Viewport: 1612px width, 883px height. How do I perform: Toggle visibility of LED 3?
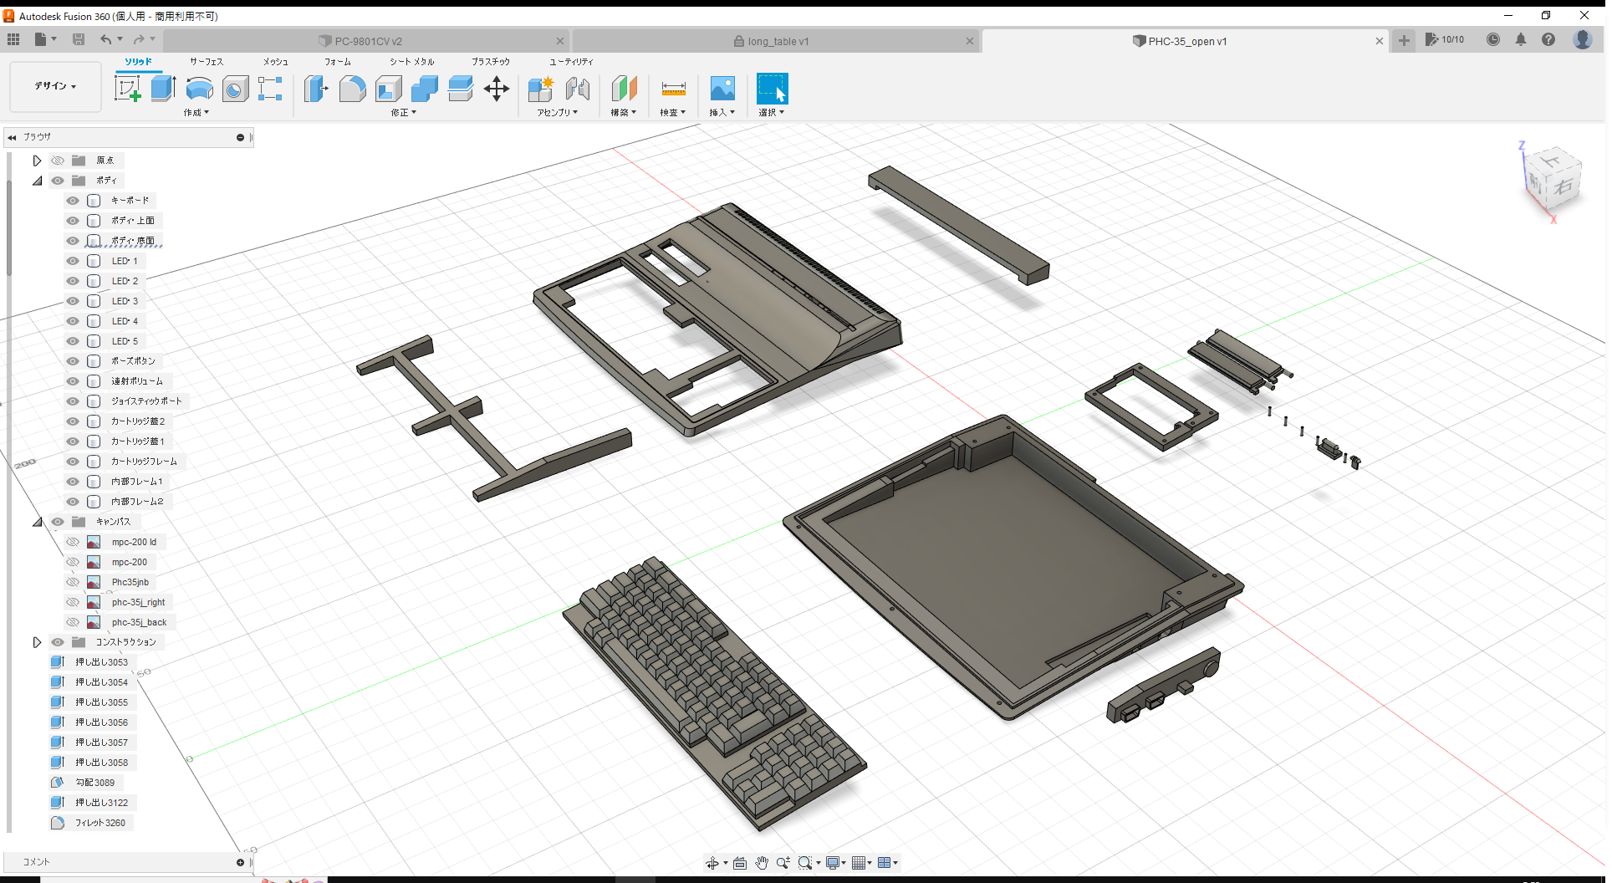point(72,300)
